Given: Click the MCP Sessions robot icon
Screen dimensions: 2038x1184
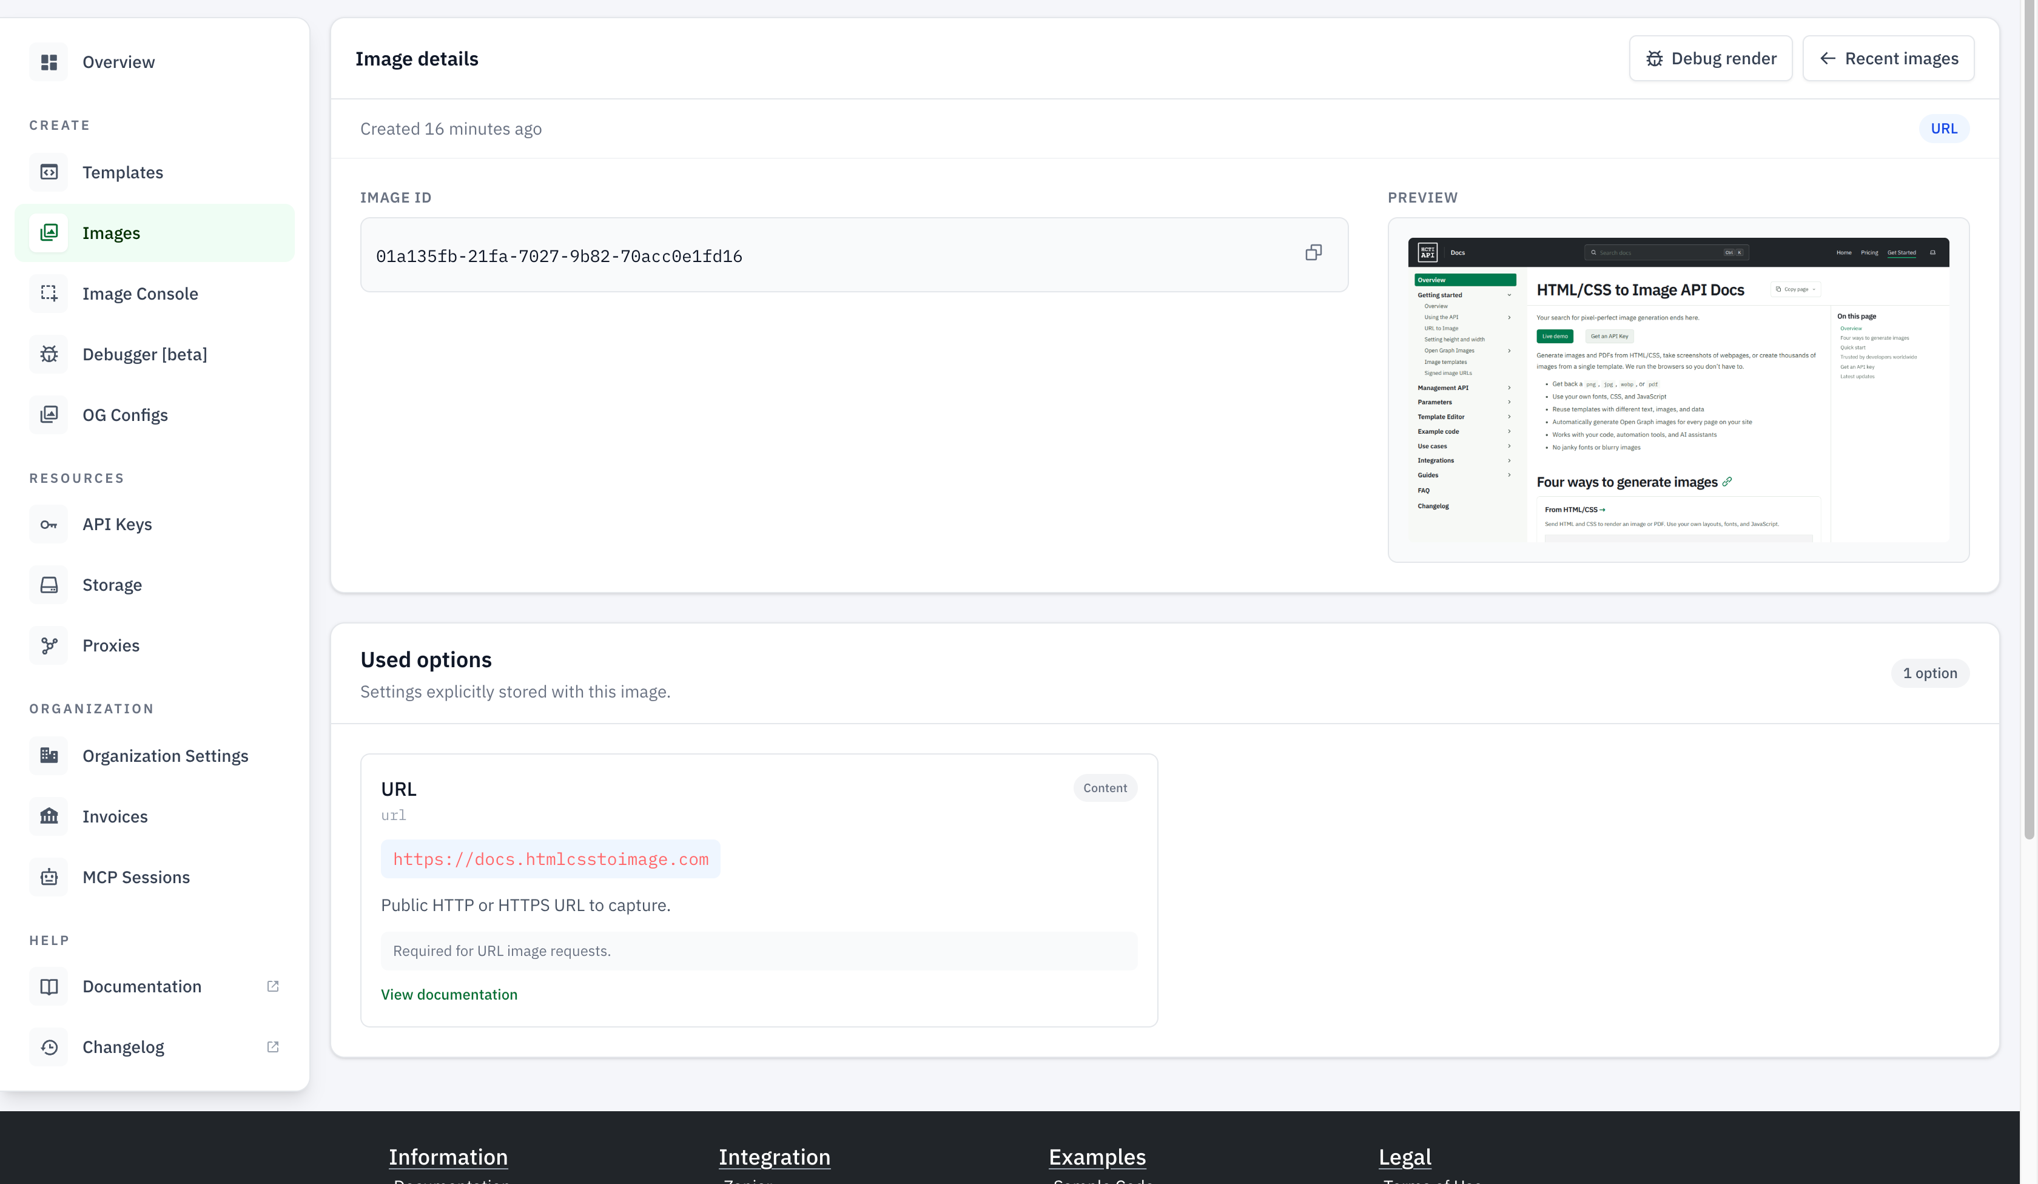Looking at the screenshot, I should point(49,876).
